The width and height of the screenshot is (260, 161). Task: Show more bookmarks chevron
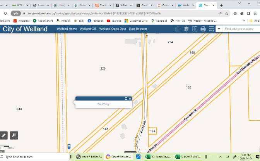(x=244, y=21)
